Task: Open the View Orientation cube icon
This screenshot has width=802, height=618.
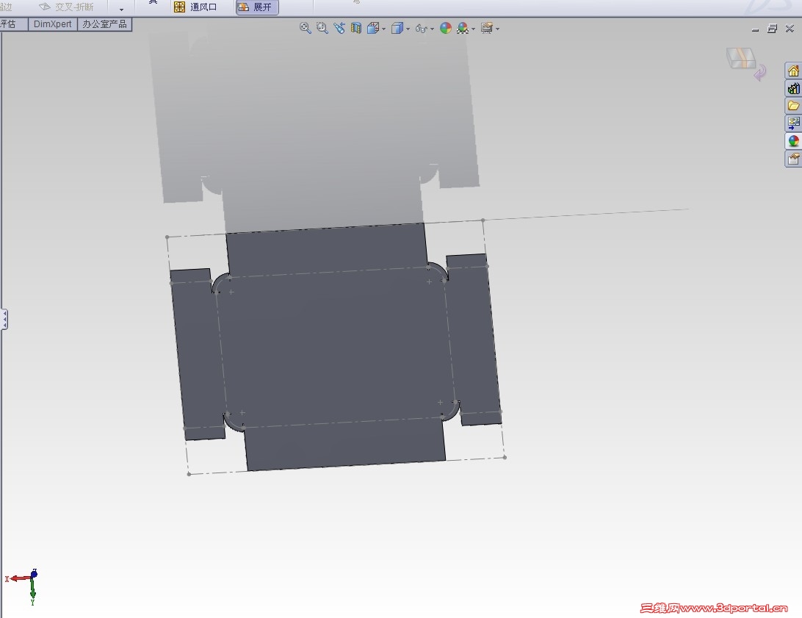Action: click(373, 28)
